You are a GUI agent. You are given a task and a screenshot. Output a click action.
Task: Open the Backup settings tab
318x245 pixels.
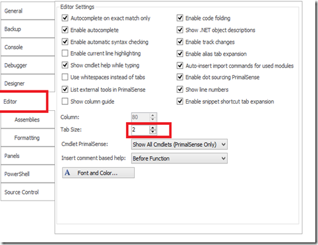[27, 29]
